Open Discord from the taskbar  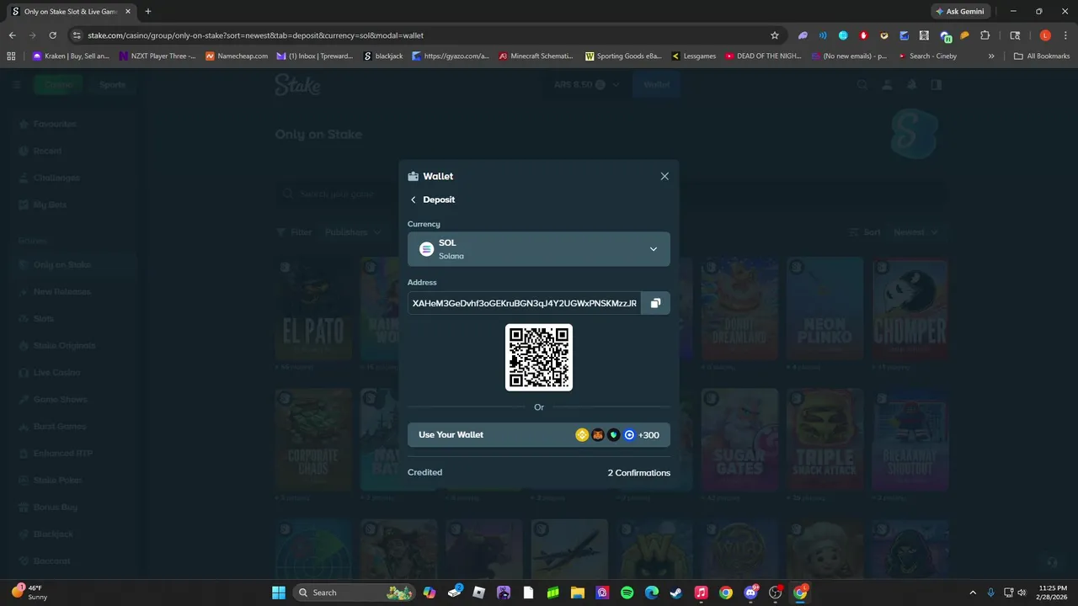tap(750, 593)
